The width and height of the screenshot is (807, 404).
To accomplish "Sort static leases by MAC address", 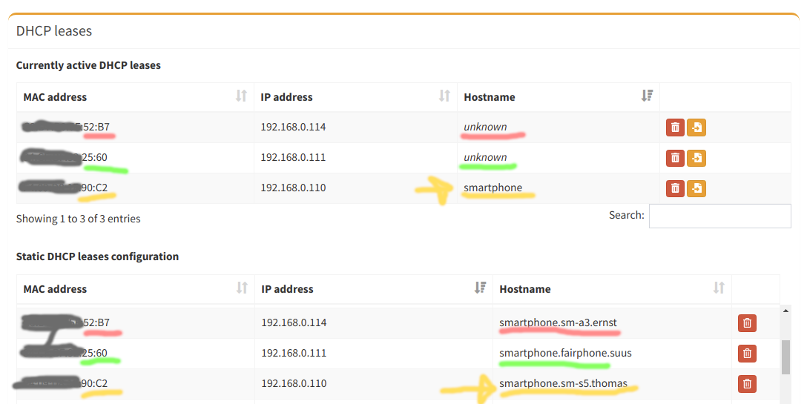I will point(241,288).
